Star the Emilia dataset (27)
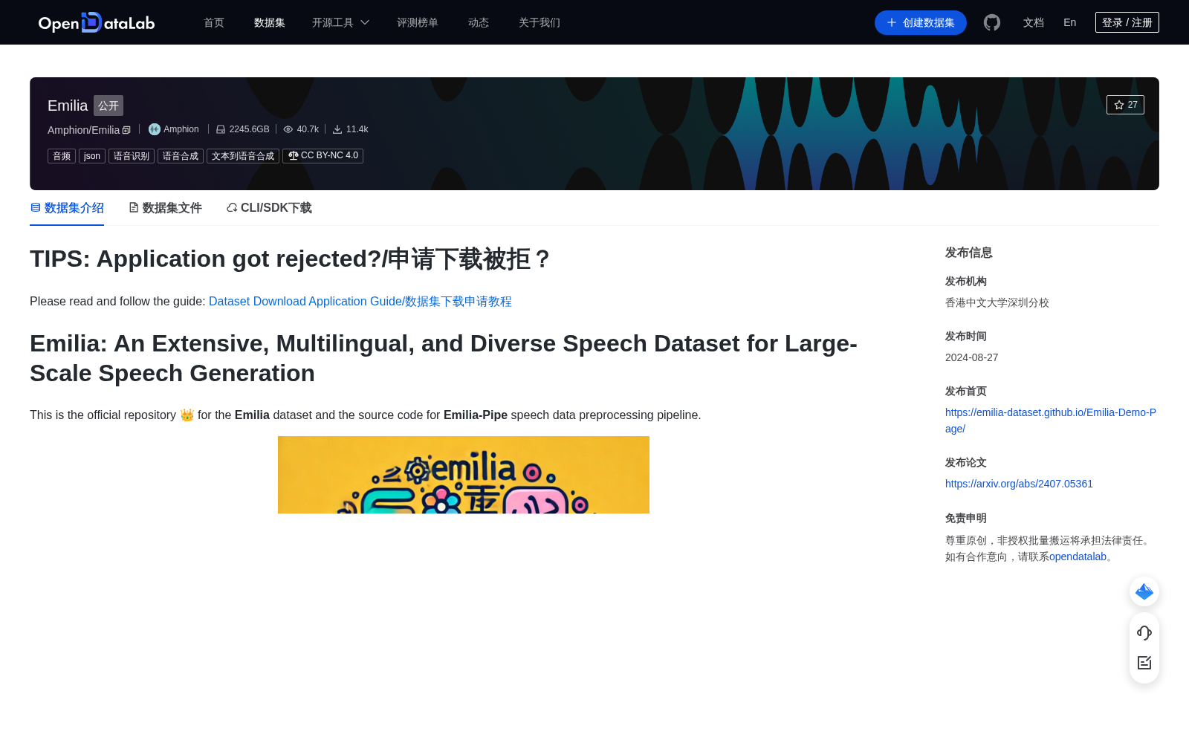 pyautogui.click(x=1125, y=105)
